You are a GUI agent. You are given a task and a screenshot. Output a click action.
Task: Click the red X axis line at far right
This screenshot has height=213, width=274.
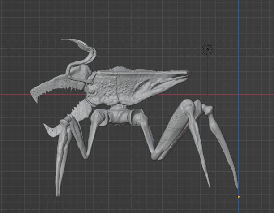point(264,95)
